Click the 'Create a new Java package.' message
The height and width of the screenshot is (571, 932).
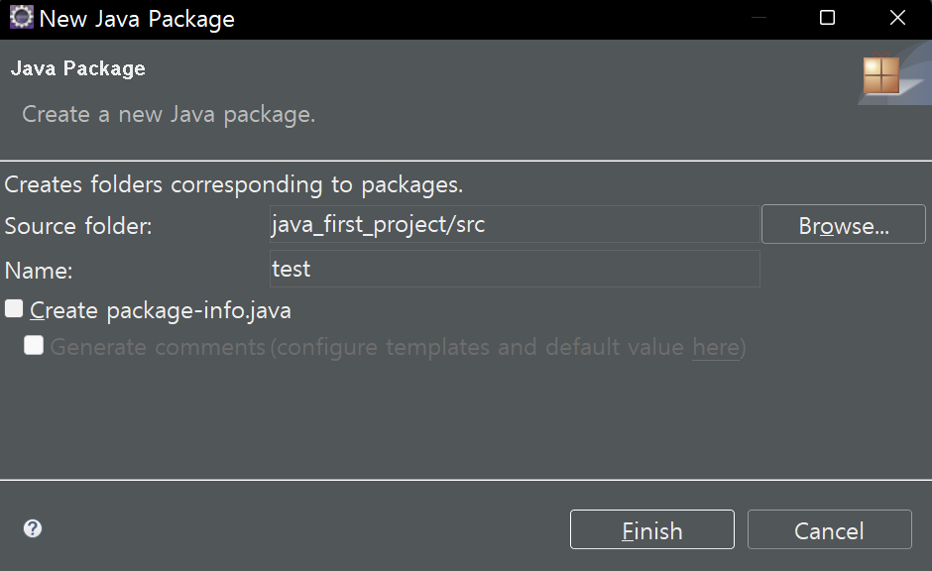coord(169,114)
